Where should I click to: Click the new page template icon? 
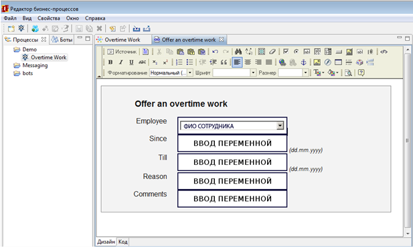[146, 52]
